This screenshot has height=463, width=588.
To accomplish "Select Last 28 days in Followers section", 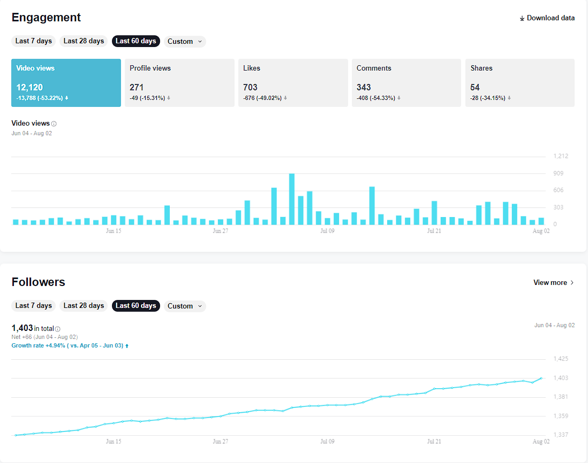I will click(x=84, y=306).
